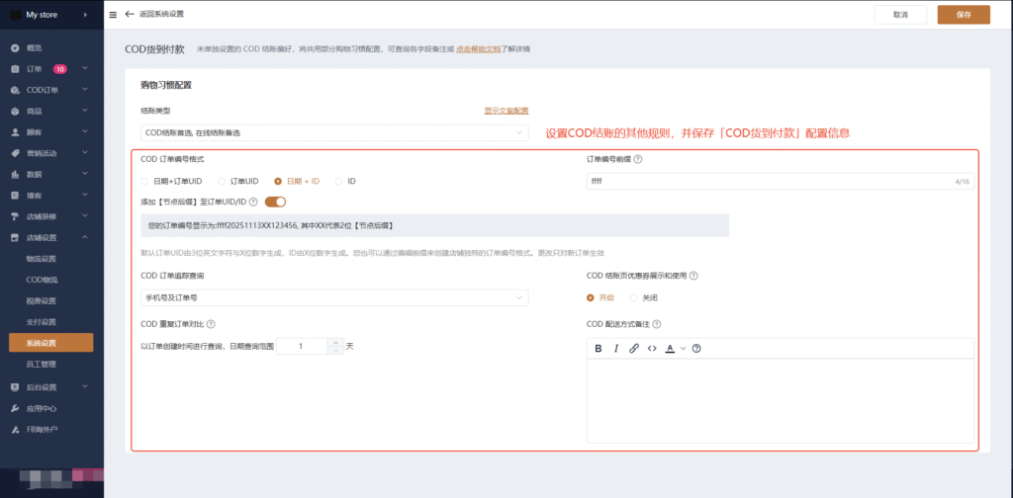Click the code view icon in editor
The height and width of the screenshot is (498, 1013).
652,349
